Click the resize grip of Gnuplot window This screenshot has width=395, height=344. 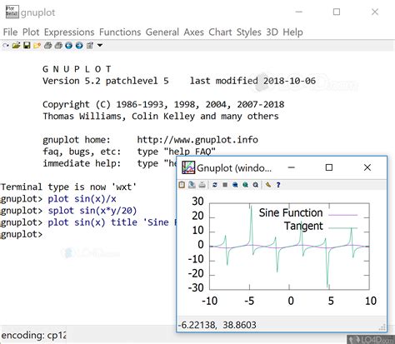click(x=382, y=327)
